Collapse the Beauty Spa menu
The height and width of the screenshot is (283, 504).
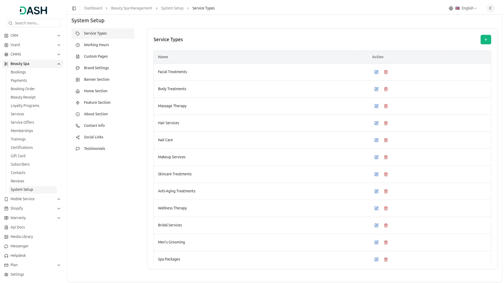pyautogui.click(x=33, y=64)
